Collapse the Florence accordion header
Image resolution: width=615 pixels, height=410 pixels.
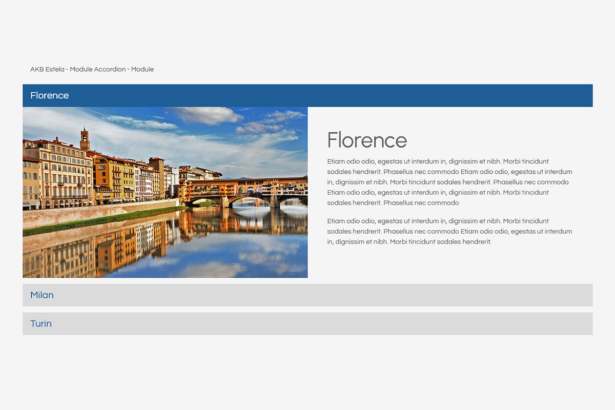point(307,96)
